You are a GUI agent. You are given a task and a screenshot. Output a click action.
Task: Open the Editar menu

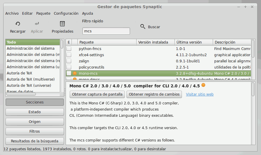[27, 14]
